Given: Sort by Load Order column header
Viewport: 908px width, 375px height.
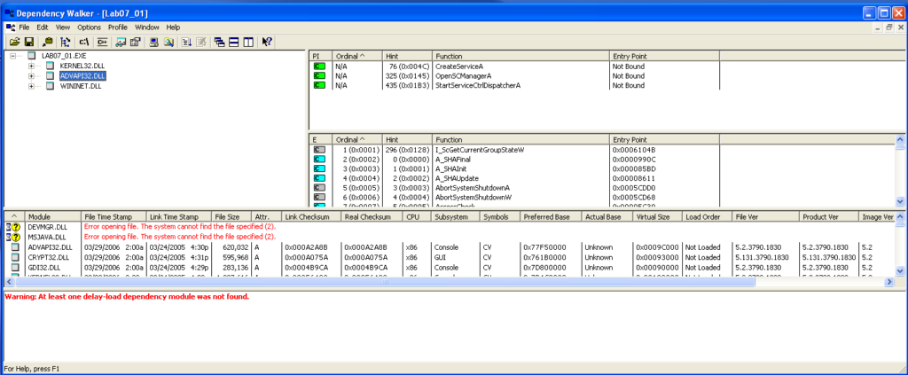Looking at the screenshot, I should 708,217.
